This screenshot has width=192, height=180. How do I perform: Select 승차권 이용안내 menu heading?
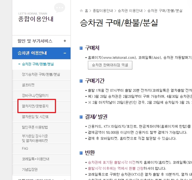click(x=32, y=53)
